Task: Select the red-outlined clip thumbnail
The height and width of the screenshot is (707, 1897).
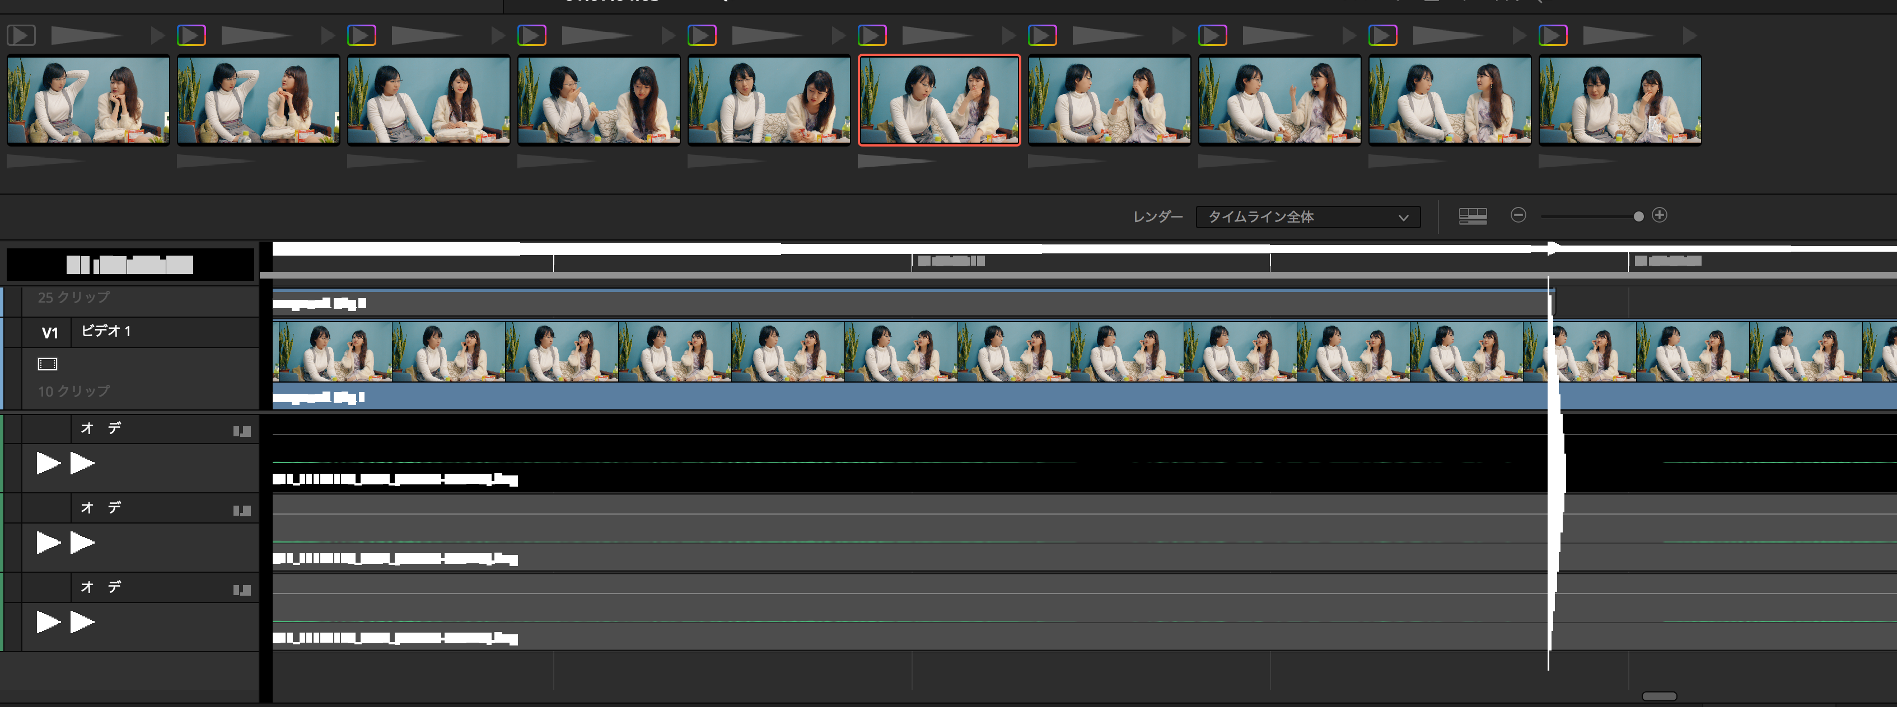Action: coord(939,100)
